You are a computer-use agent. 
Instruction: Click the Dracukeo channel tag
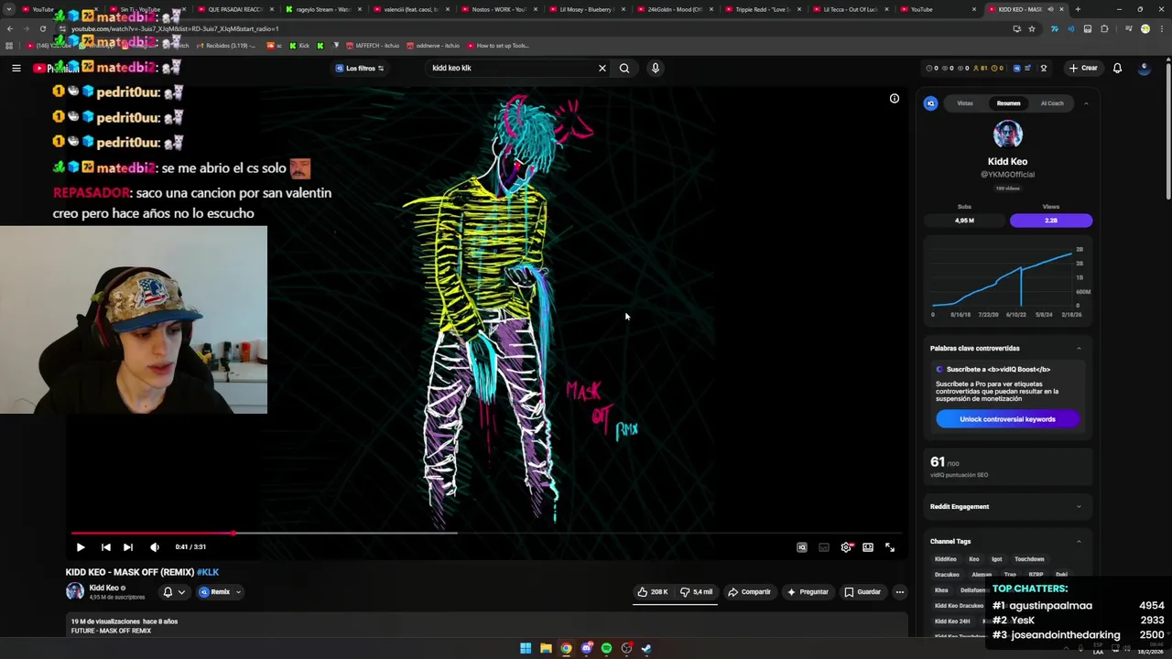click(947, 575)
